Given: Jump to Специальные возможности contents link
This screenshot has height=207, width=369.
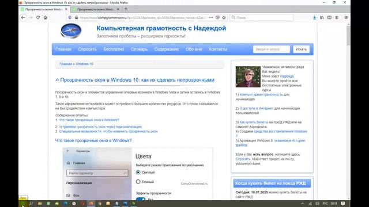Looking at the screenshot, I should click(108, 132).
